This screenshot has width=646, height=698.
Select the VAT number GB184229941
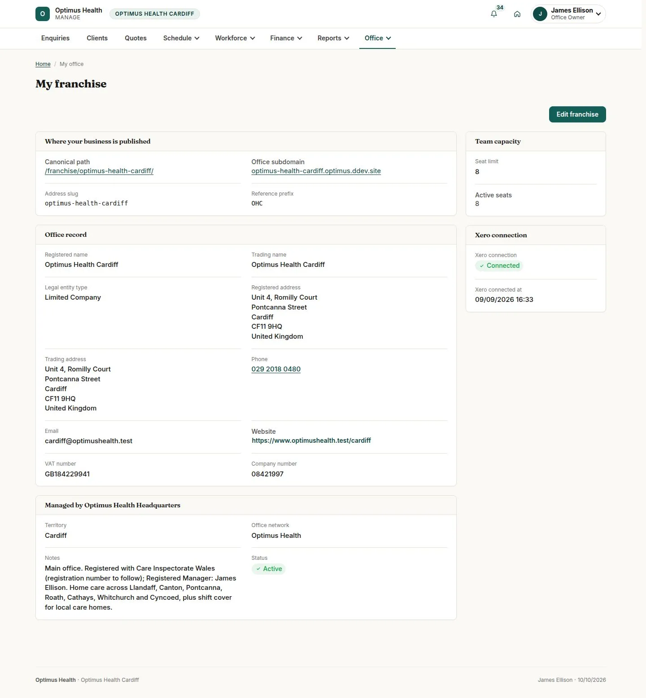(x=67, y=474)
